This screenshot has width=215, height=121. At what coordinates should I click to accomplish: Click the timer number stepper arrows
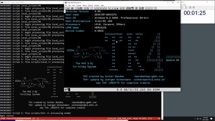tap(186, 7)
